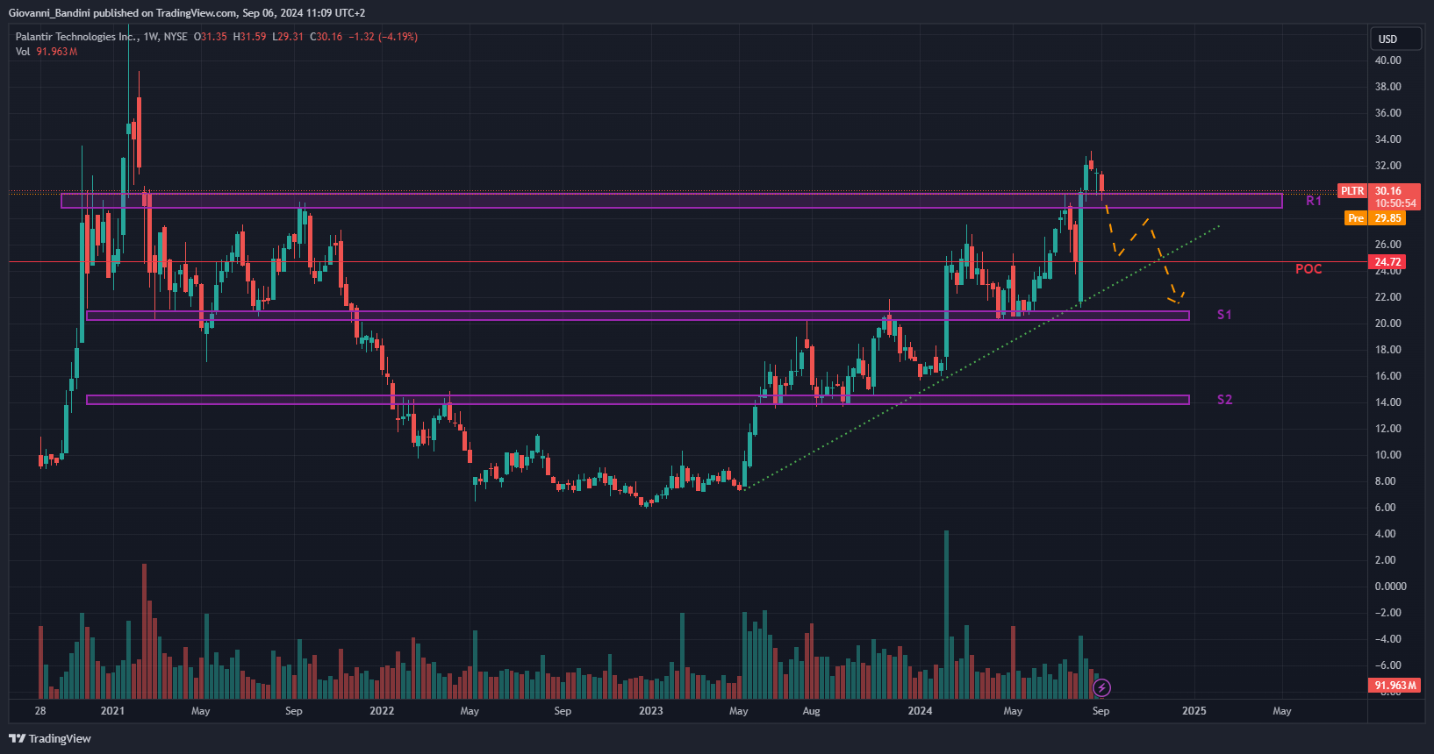
Task: Click the countdown timer 10:50:54 label
Action: coord(1395,203)
